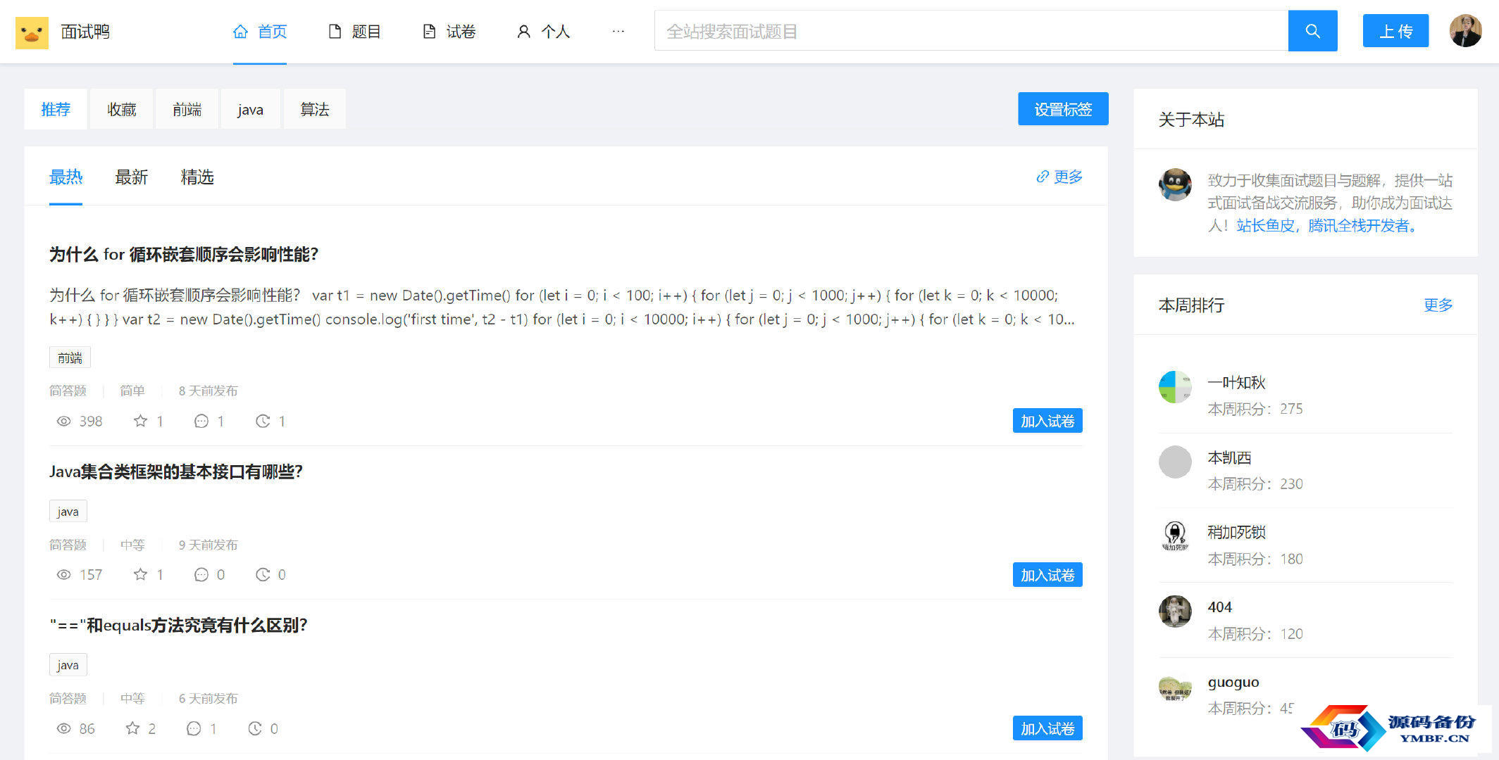Image resolution: width=1499 pixels, height=760 pixels.
Task: Click guoguo's avatar
Action: click(1175, 687)
